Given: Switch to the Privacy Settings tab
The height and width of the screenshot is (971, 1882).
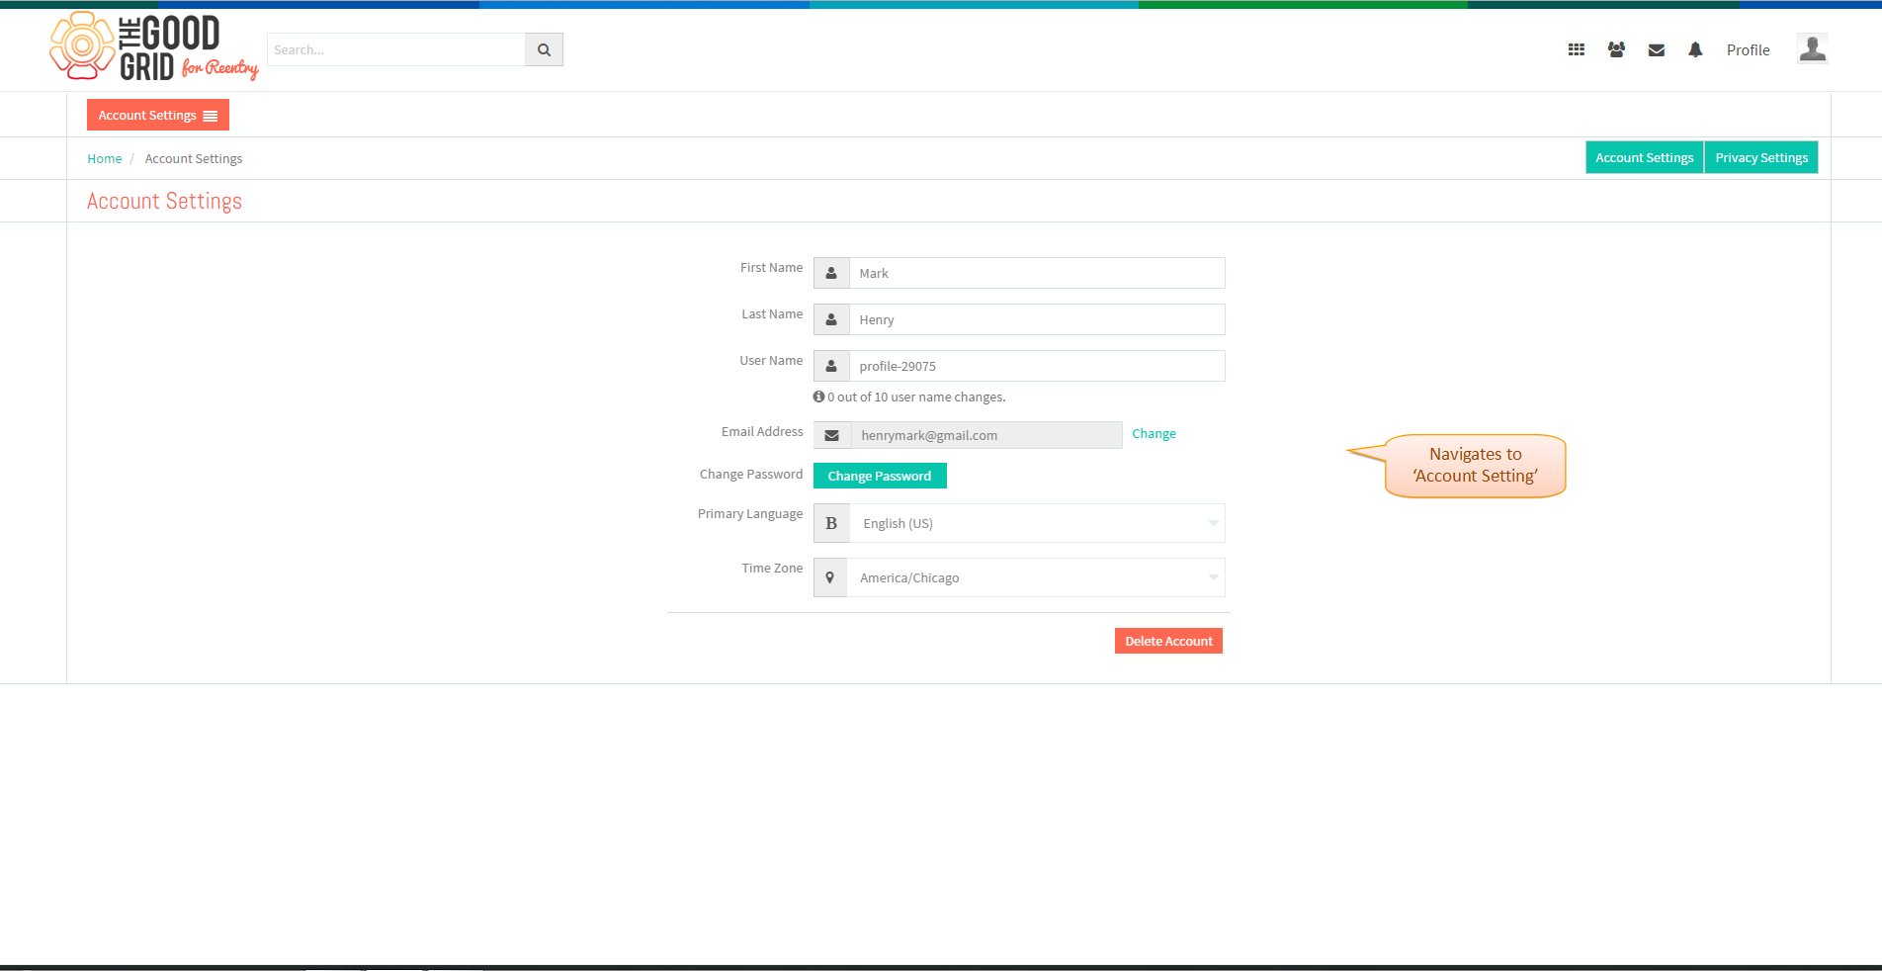Looking at the screenshot, I should [1761, 157].
